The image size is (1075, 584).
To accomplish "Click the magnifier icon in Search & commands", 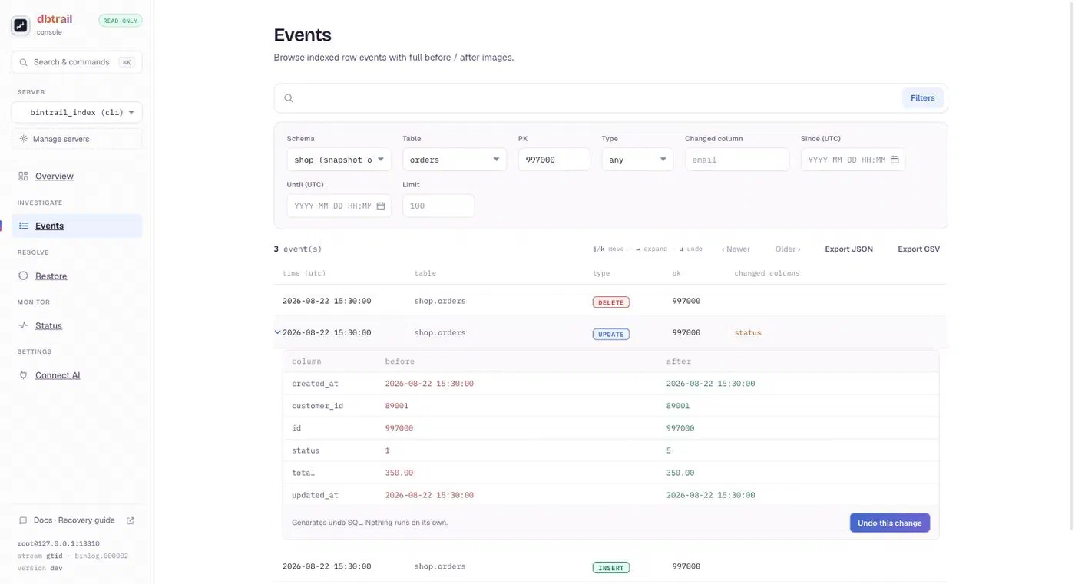I will tap(24, 62).
